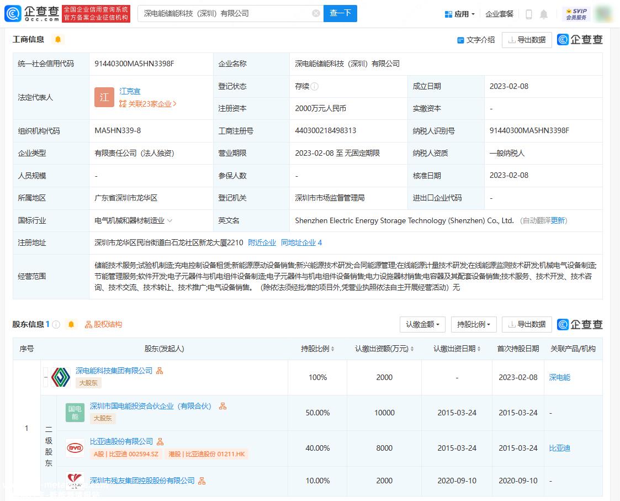Viewport: 620px width, 501px height.
Task: Clear the search box with the X icon
Action: 316,13
